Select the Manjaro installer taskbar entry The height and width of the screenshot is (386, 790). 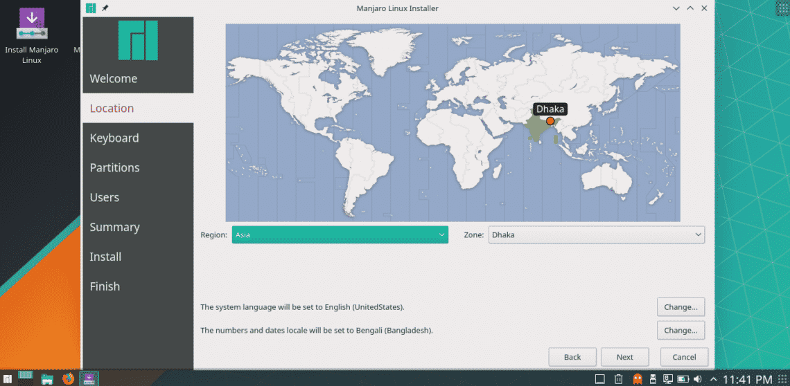pos(89,378)
